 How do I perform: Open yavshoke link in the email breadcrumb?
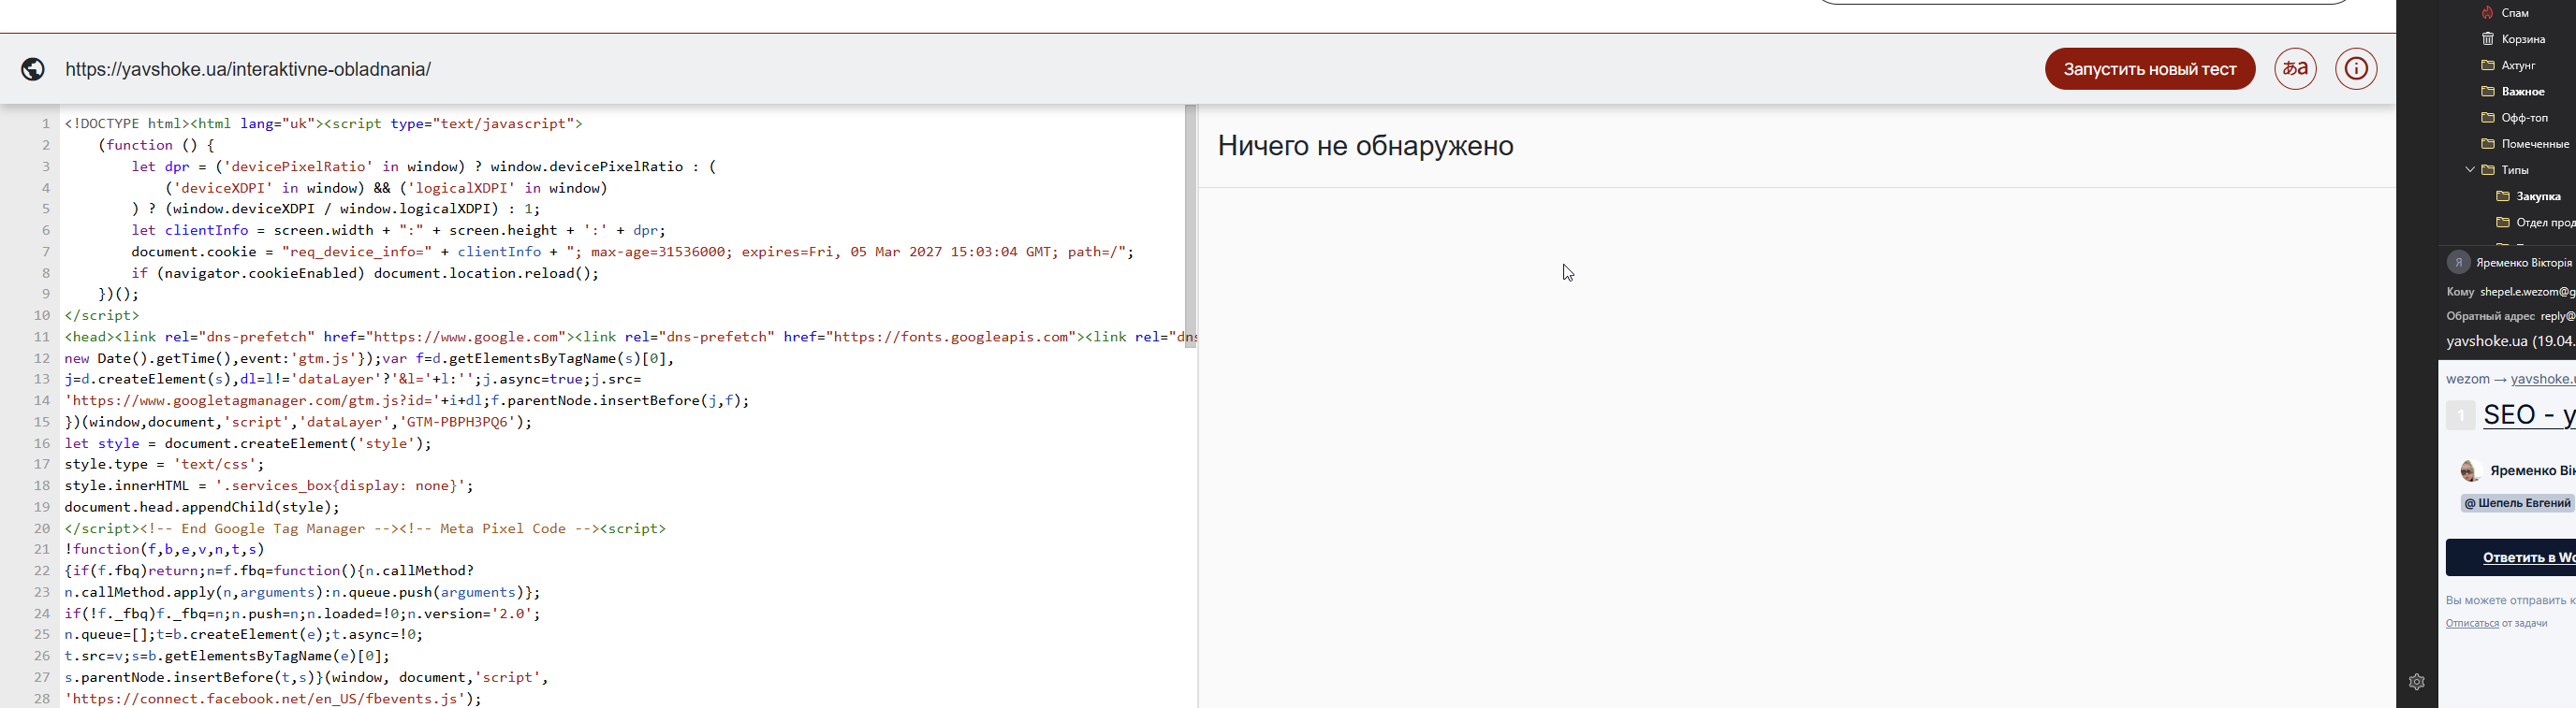(2543, 380)
